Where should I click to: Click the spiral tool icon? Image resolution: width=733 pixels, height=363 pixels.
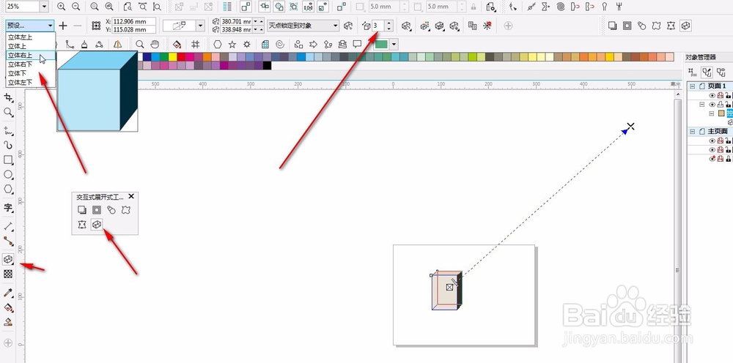[x=280, y=45]
